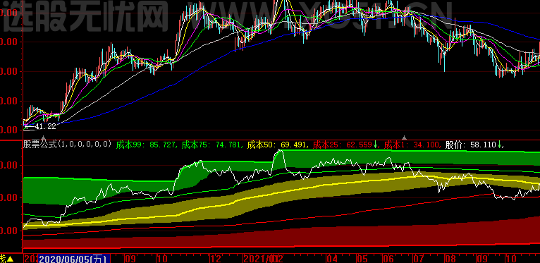540x263 pixels.
Task: Click the left gray triangle marker below main chart
Action: [43, 138]
